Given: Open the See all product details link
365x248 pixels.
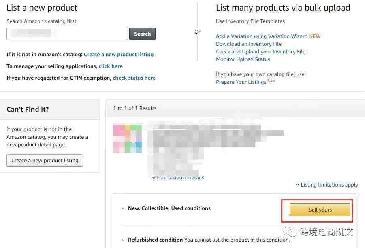Looking at the screenshot, I should 177,178.
